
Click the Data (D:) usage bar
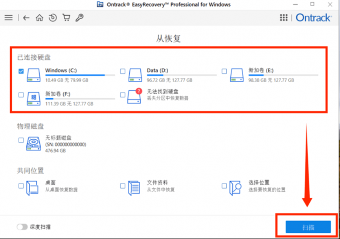[182, 75]
